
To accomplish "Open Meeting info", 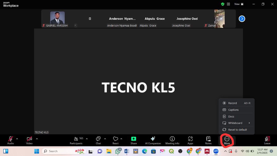I will point(172,140).
